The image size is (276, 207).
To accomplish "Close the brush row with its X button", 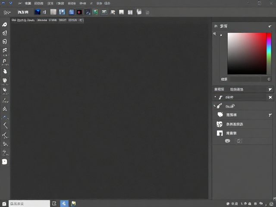I will 270,97.
